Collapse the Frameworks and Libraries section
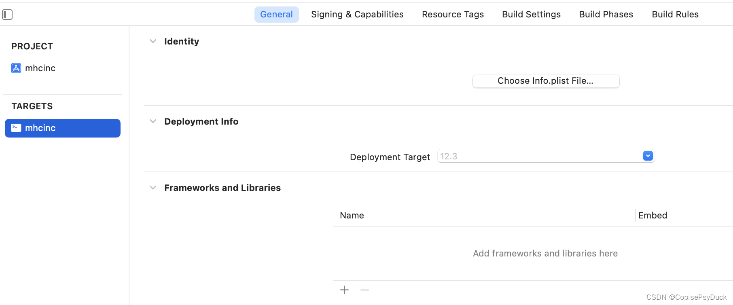The image size is (733, 305). pyautogui.click(x=153, y=188)
